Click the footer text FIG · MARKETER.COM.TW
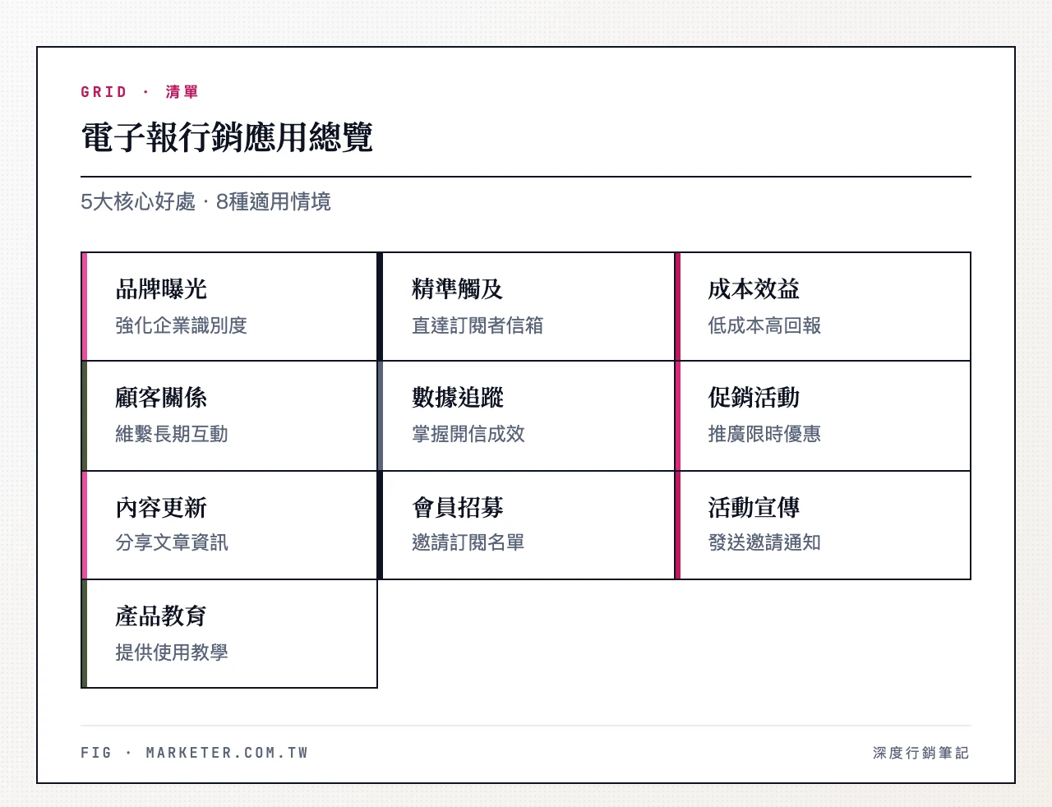1052x807 pixels. pyautogui.click(x=194, y=753)
